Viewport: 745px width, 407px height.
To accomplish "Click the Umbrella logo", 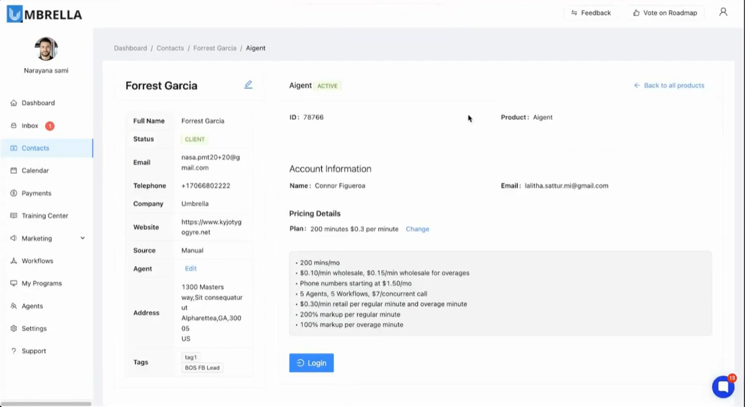I will [x=44, y=14].
